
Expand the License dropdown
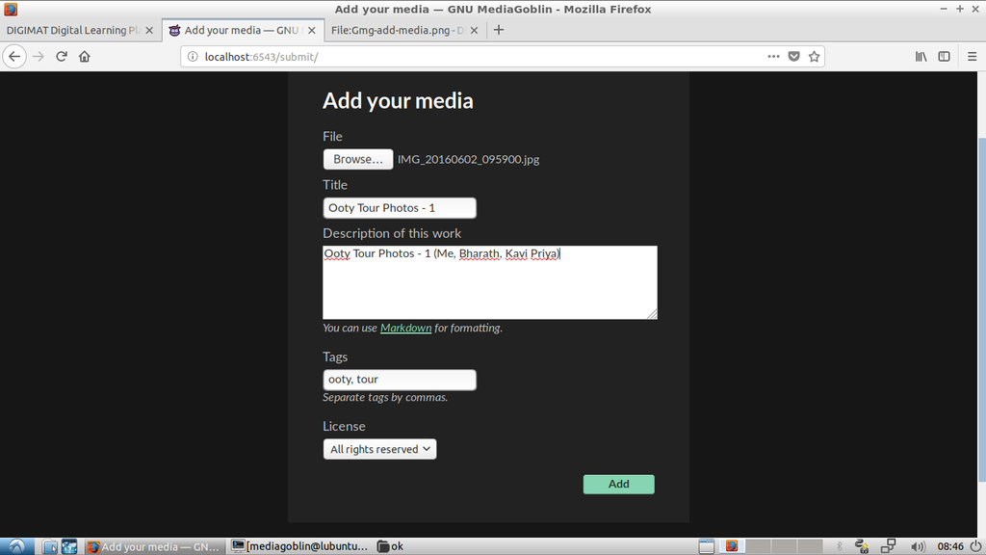(379, 449)
